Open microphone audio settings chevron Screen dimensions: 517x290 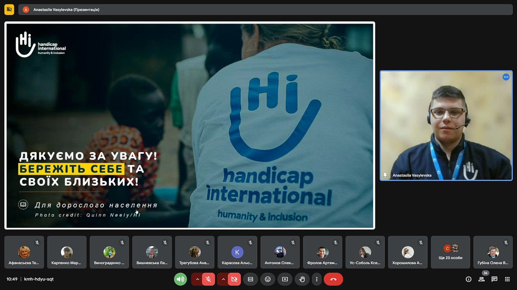198,279
